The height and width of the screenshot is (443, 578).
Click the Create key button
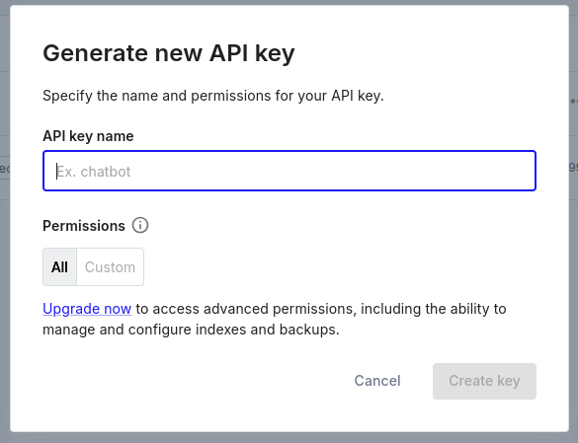(484, 381)
